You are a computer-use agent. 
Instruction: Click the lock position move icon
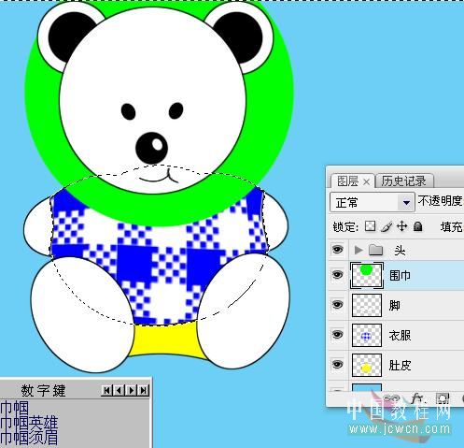[x=402, y=226]
